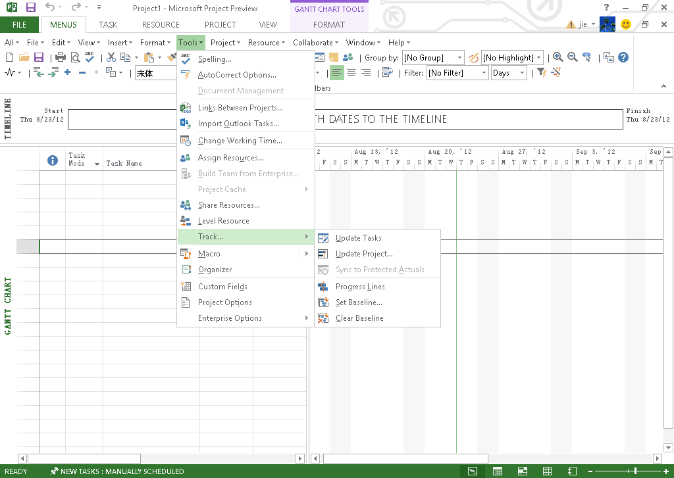Screen dimensions: 674x478
Task: Open the Undo dropdown arrow in title bar
Action: (60, 7)
